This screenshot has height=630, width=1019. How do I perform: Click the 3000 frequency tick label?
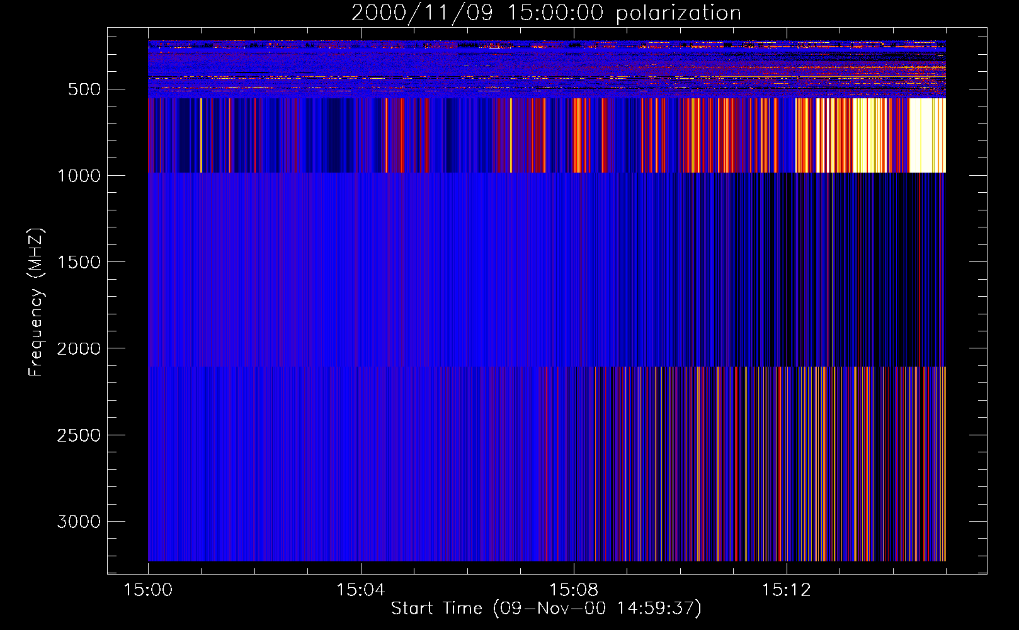click(79, 522)
